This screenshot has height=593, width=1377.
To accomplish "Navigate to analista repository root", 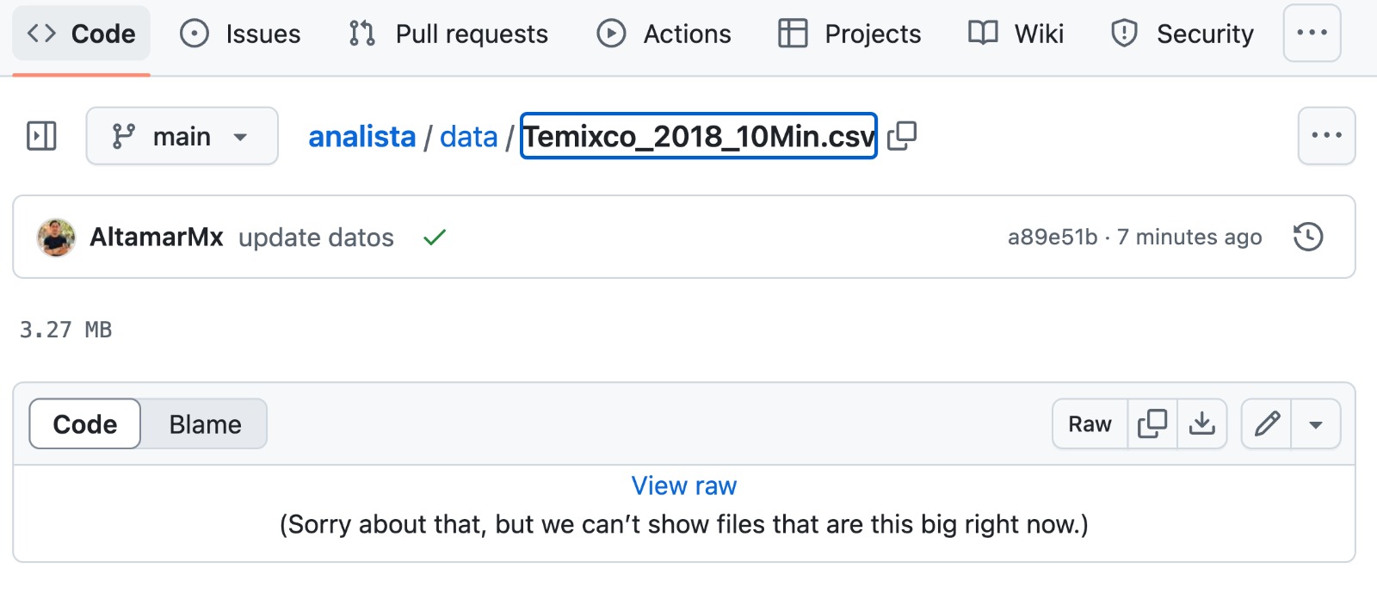I will 361,137.
